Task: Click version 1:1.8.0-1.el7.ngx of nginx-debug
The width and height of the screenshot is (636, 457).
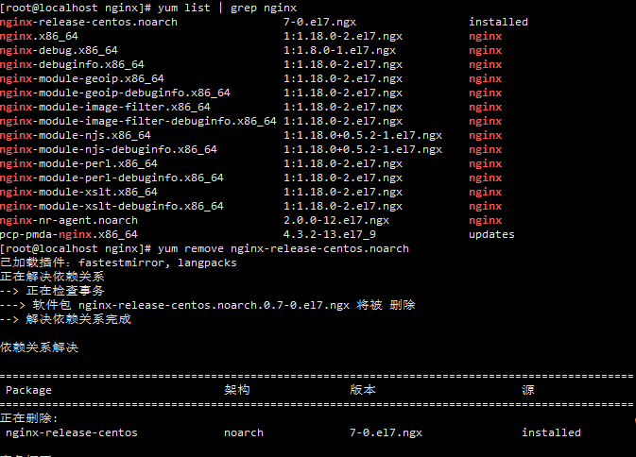Action: (339, 50)
